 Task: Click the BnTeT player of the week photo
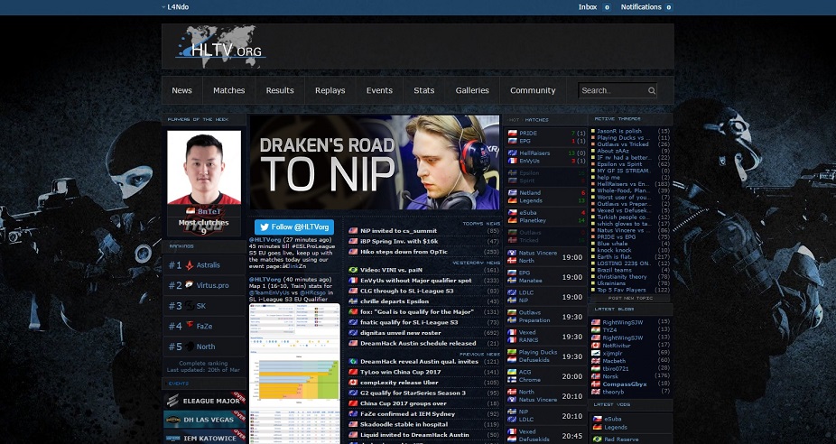[204, 167]
